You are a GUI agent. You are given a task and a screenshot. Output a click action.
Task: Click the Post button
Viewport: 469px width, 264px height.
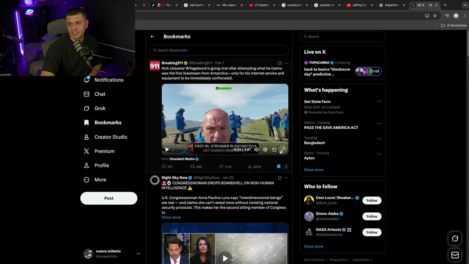click(109, 198)
